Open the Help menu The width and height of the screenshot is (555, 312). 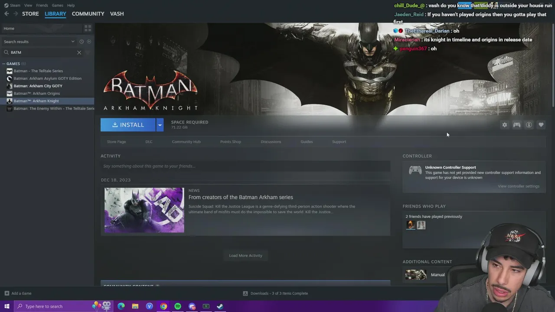71,5
